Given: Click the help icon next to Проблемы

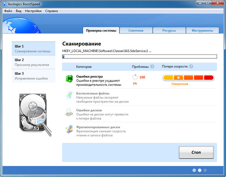Looking at the screenshot, I should click(152, 67).
